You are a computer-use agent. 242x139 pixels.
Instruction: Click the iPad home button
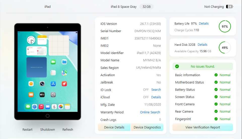point(48,116)
